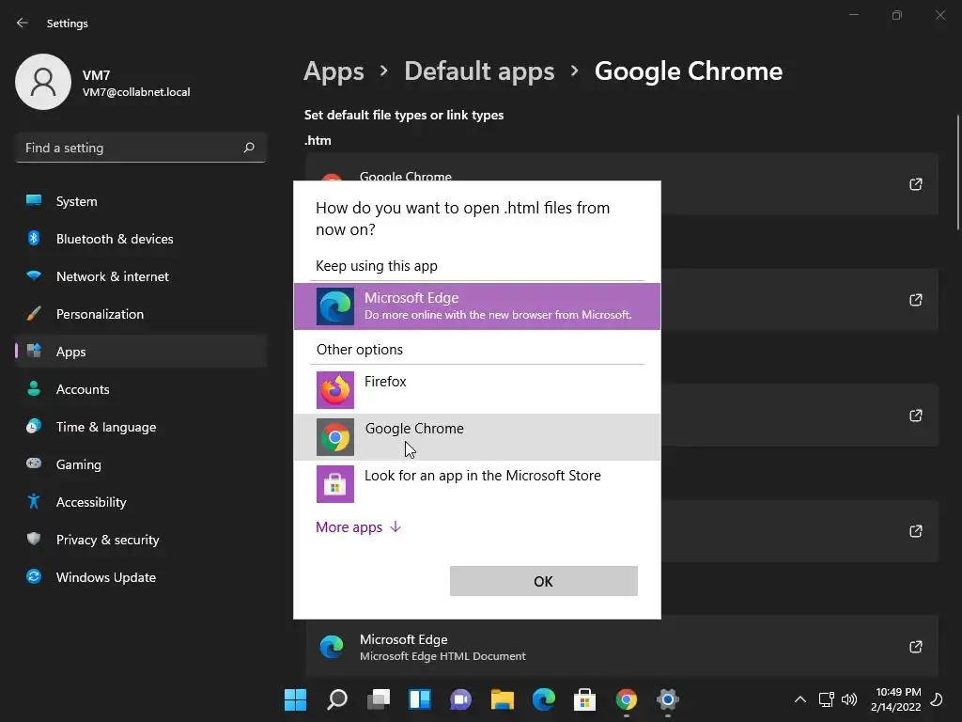Open System settings category
This screenshot has width=962, height=722.
pos(141,201)
